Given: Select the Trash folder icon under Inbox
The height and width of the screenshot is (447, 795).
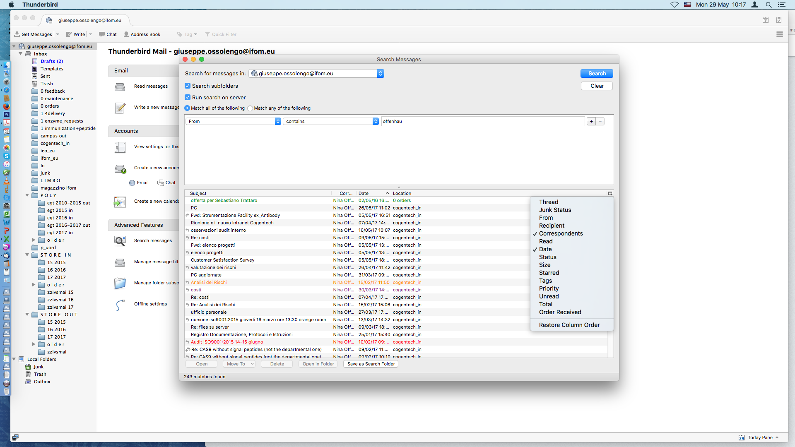Looking at the screenshot, I should click(x=35, y=84).
